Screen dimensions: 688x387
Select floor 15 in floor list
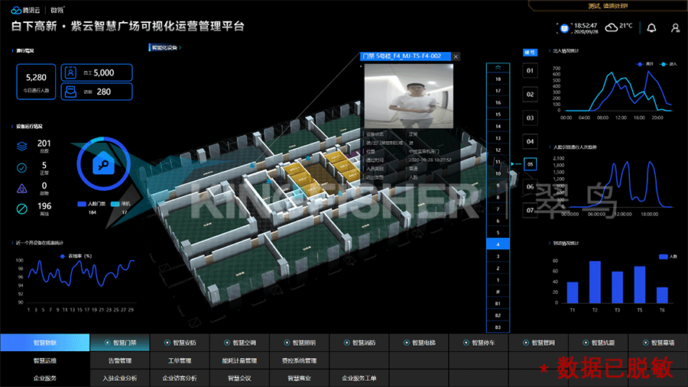(498, 114)
